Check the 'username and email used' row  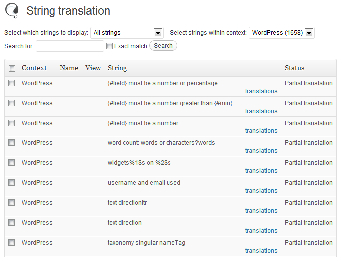click(x=11, y=182)
